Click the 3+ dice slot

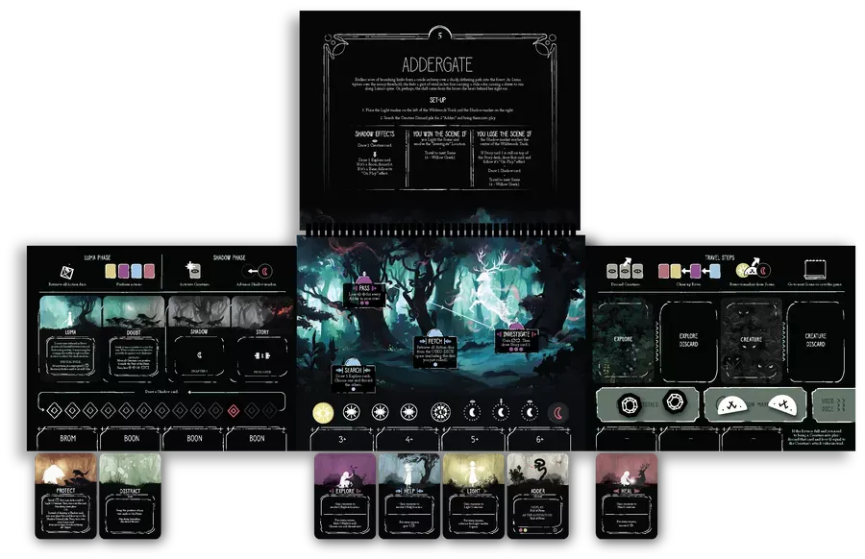(x=342, y=439)
